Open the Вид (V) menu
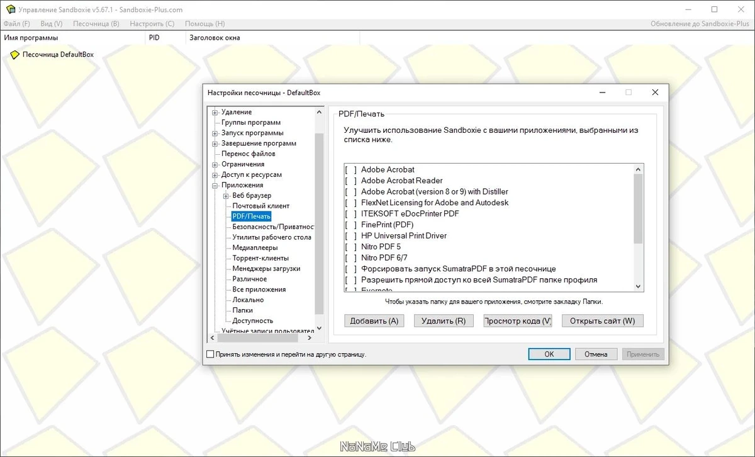This screenshot has width=755, height=457. [52, 24]
